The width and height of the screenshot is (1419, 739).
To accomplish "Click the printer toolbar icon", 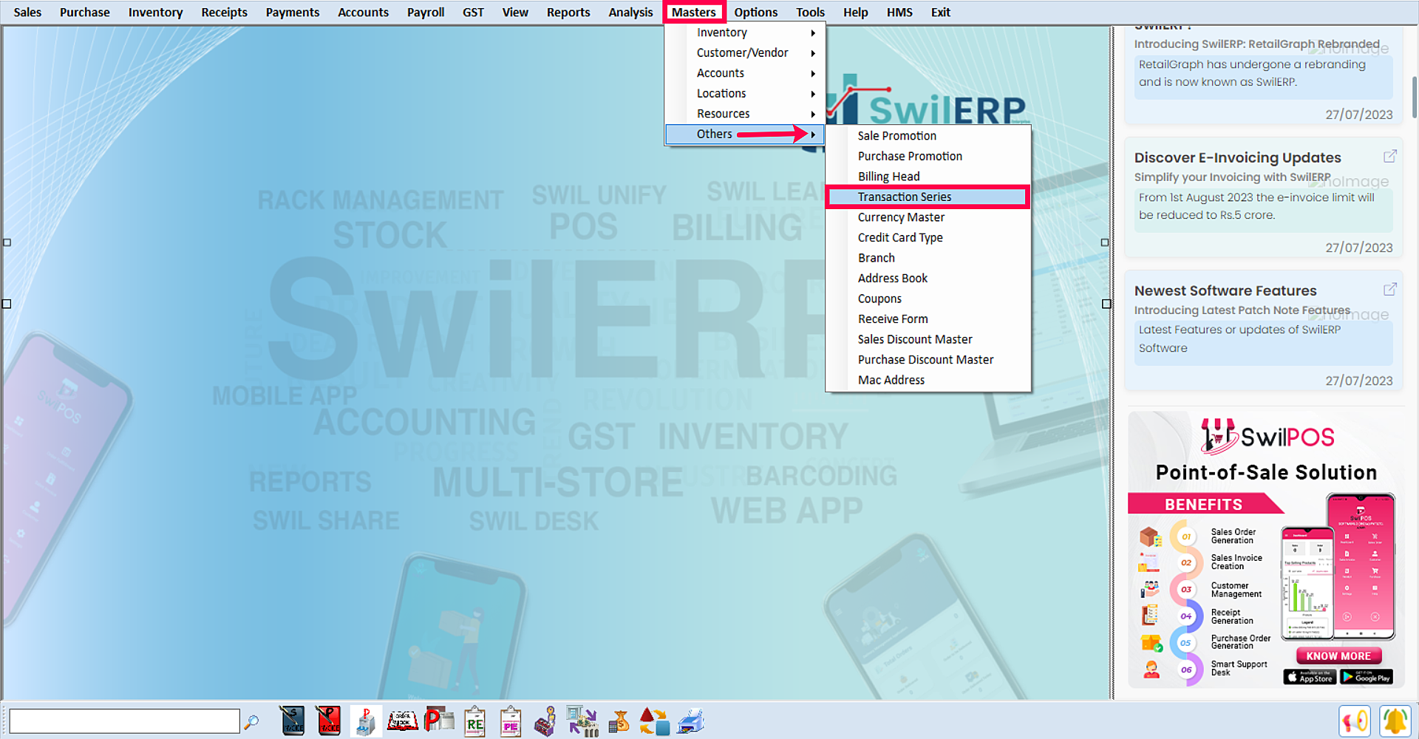I will [x=690, y=721].
